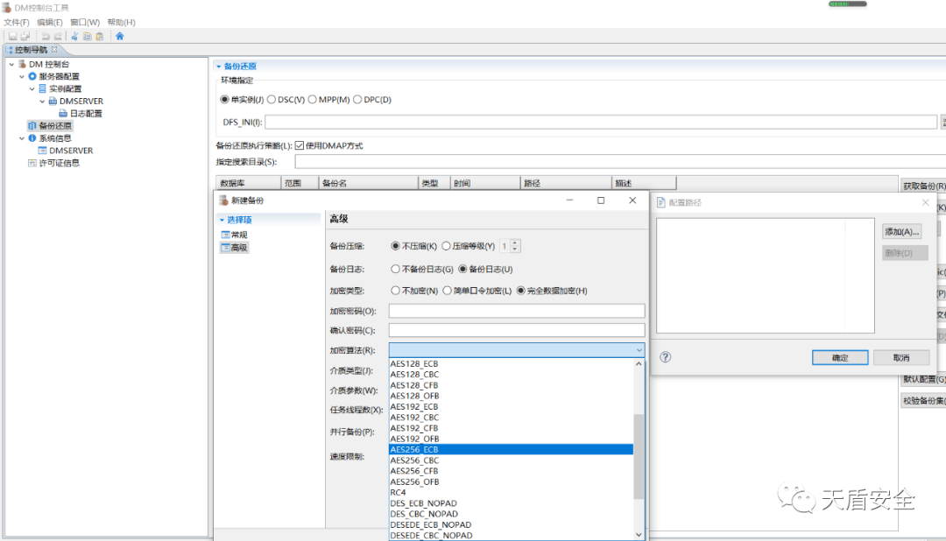Select the 压缩等级 radio button
Viewport: 946px width, 541px height.
pyautogui.click(x=447, y=246)
